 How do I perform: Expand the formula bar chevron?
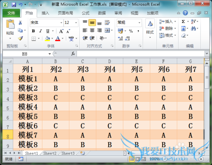207,53
